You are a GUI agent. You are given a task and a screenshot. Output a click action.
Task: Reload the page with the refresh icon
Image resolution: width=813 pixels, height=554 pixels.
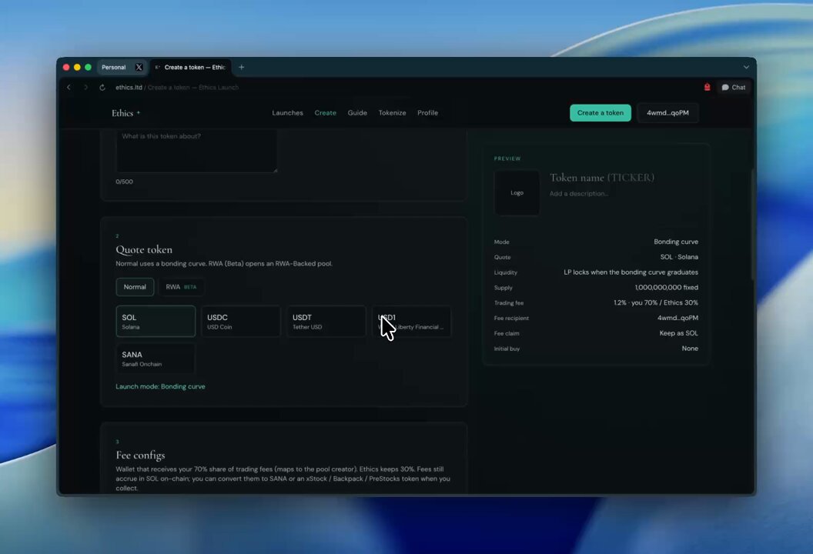pyautogui.click(x=102, y=87)
